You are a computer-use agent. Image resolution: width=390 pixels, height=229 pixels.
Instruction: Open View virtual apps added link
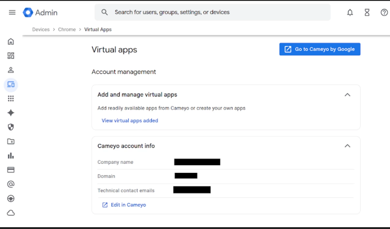[x=130, y=121]
